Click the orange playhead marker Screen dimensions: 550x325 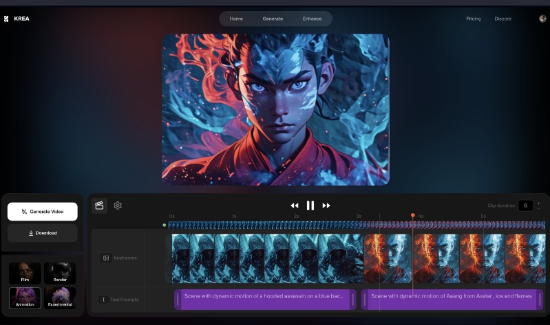(413, 215)
